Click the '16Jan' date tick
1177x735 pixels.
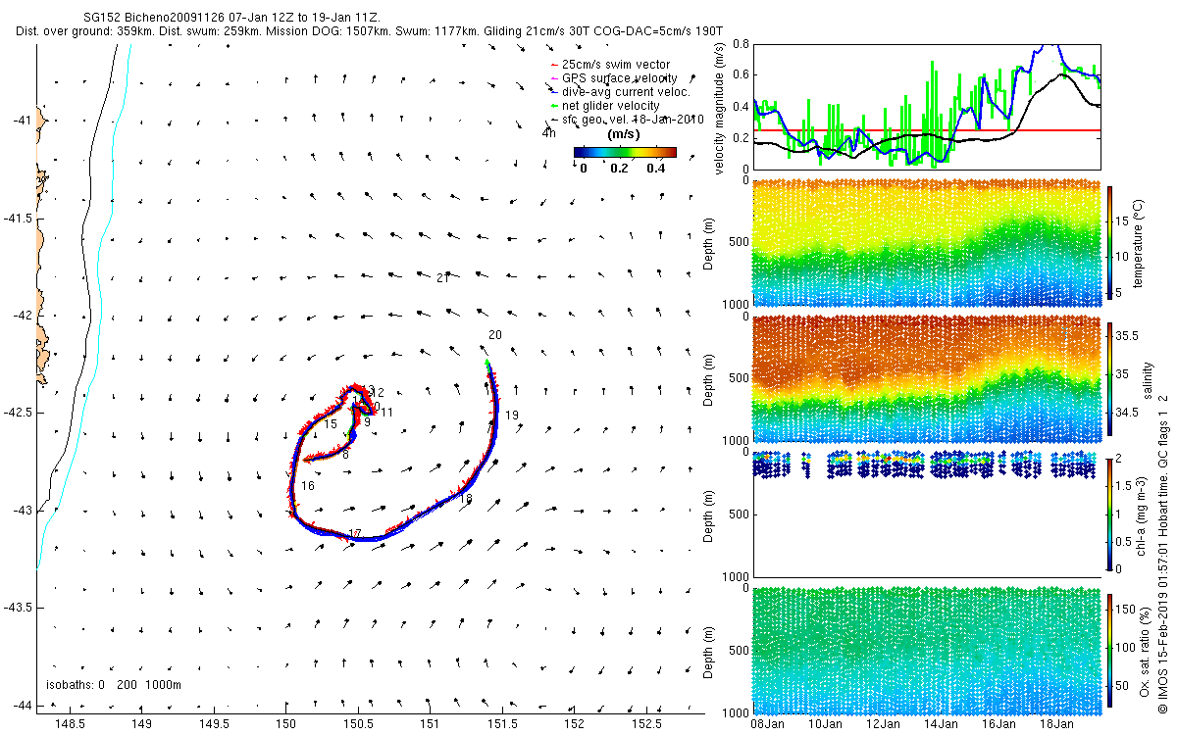point(998,723)
